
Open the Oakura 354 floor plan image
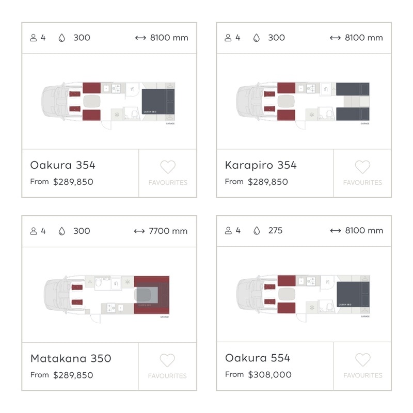[x=108, y=105]
